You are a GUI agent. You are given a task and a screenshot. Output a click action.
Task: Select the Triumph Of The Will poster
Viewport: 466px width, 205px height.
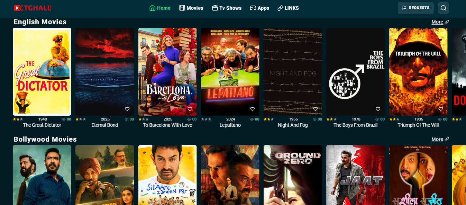pos(418,71)
